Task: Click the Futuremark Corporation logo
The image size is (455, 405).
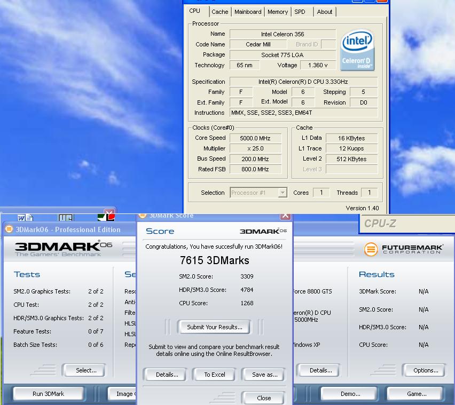Action: (x=403, y=249)
